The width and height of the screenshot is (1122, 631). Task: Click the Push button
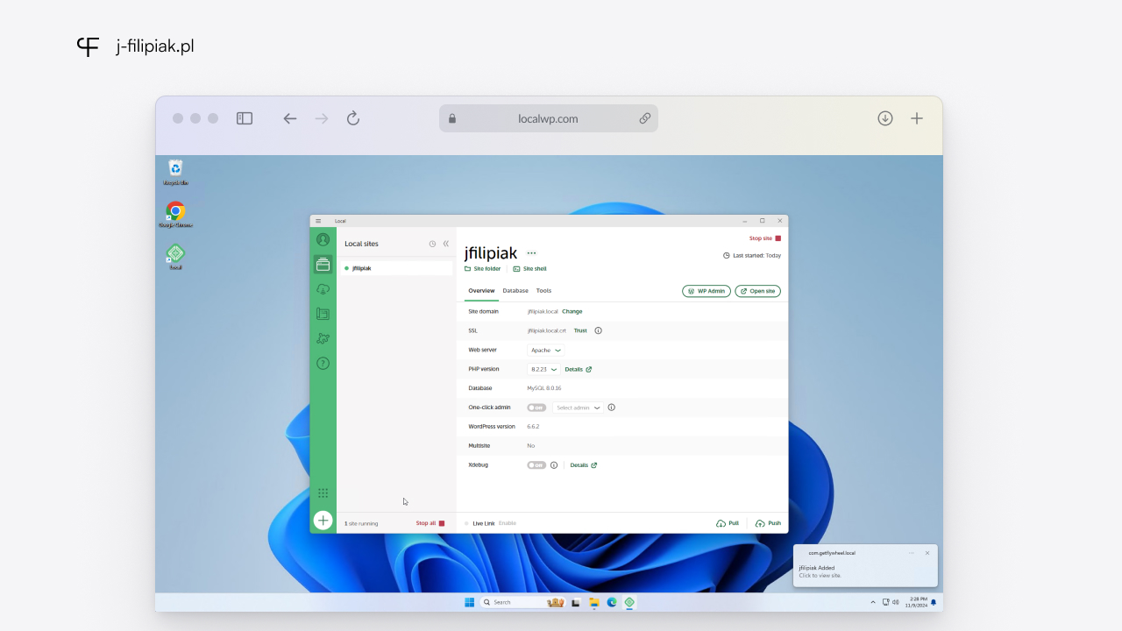[768, 523]
